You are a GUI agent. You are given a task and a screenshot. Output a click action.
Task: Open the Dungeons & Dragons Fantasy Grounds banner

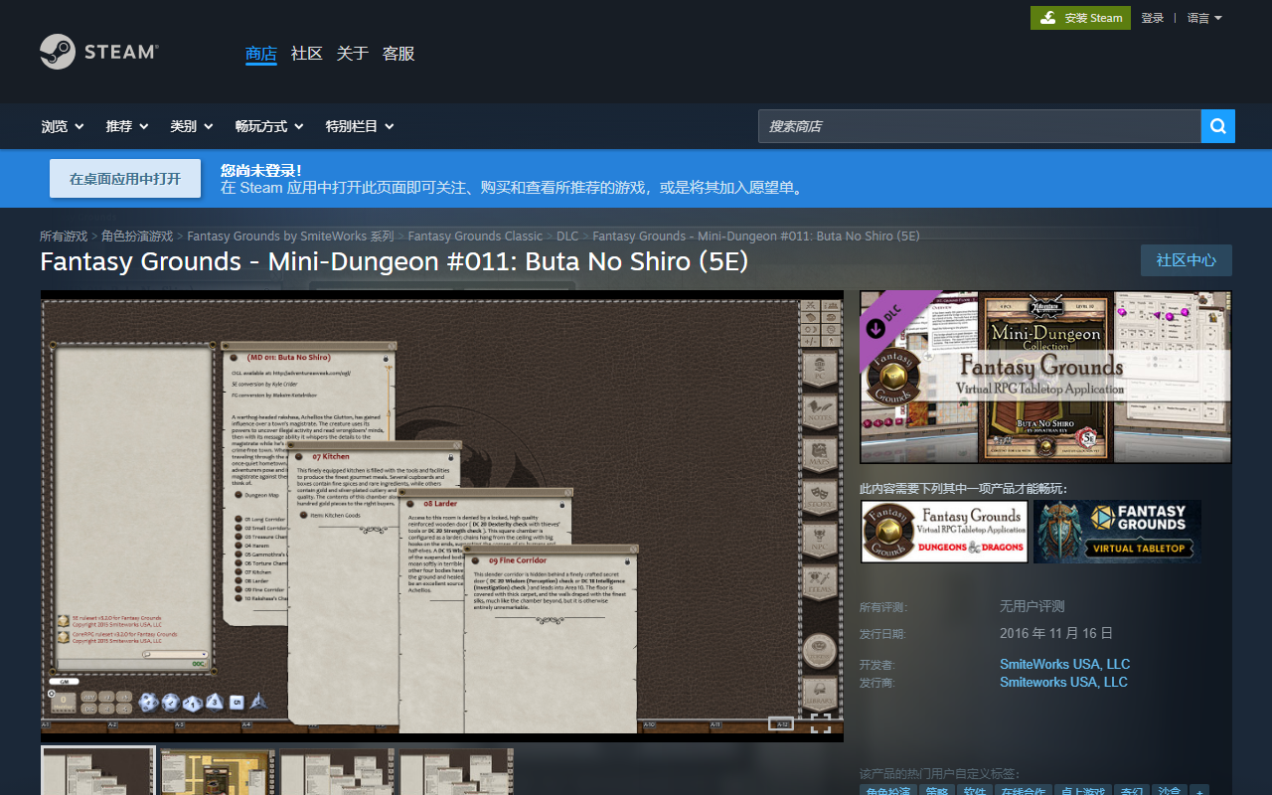[944, 532]
